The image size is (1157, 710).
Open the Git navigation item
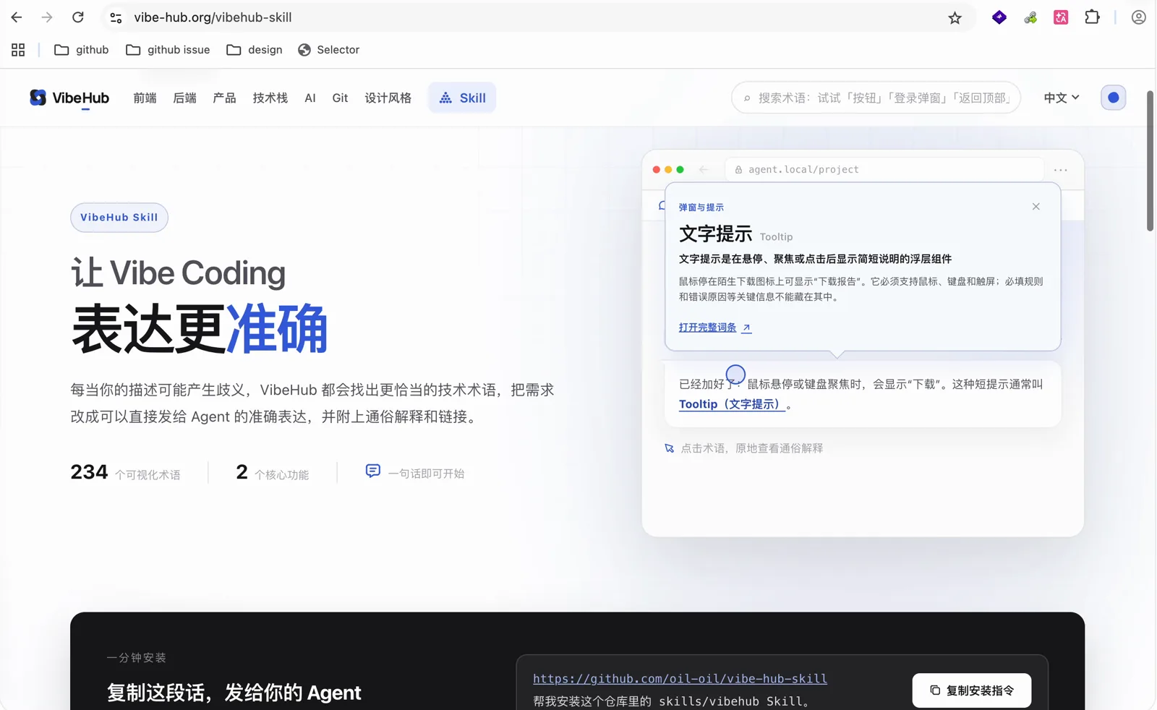[340, 98]
